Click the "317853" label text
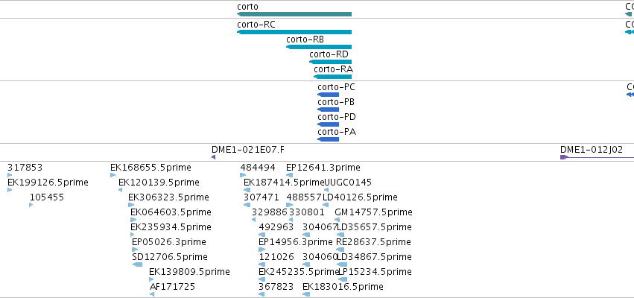 (25, 168)
